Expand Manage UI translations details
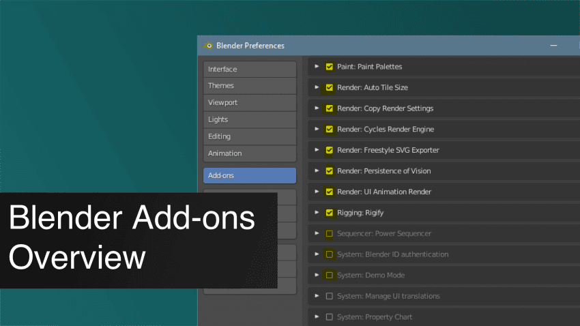This screenshot has height=326, width=580. coord(317,296)
